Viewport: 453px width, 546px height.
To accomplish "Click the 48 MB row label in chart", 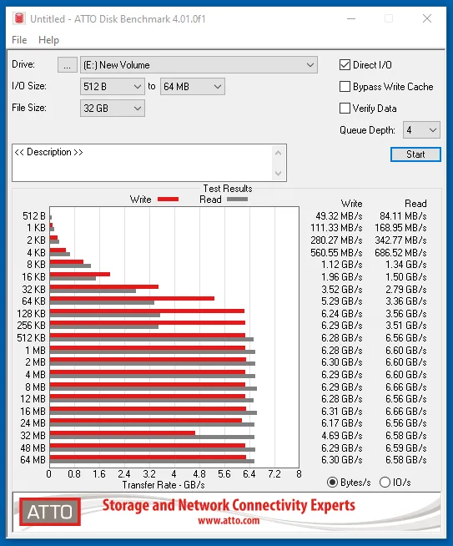I will 33,447.
